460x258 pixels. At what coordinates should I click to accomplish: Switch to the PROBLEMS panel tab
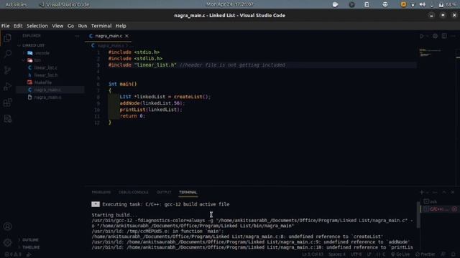click(x=101, y=192)
